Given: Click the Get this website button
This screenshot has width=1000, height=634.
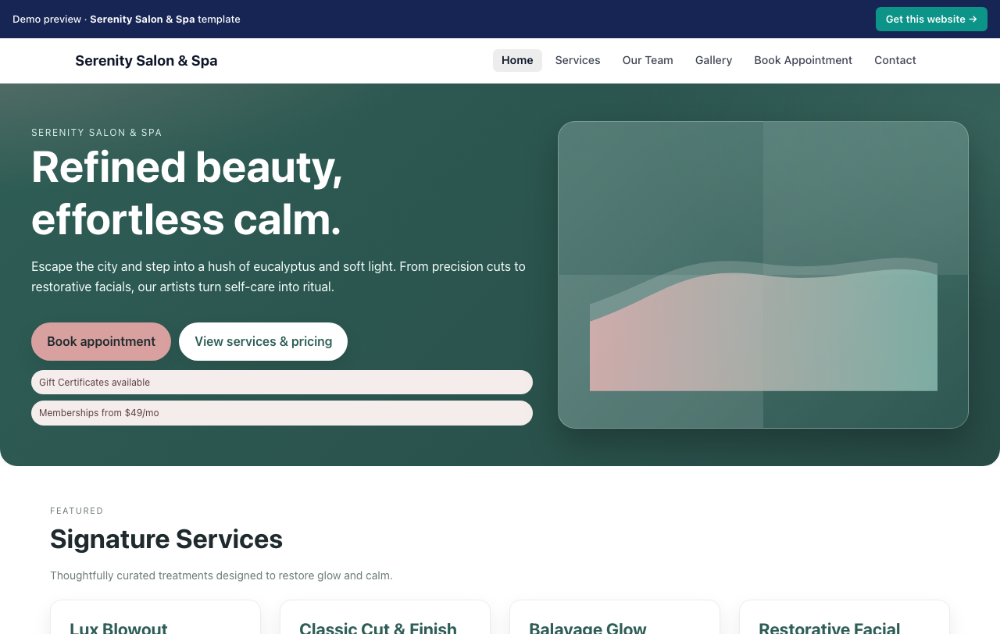Looking at the screenshot, I should [x=931, y=19].
